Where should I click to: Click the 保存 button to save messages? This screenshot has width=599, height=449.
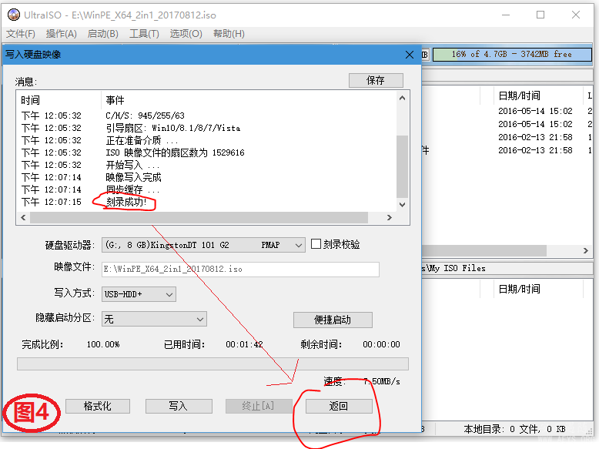[376, 80]
